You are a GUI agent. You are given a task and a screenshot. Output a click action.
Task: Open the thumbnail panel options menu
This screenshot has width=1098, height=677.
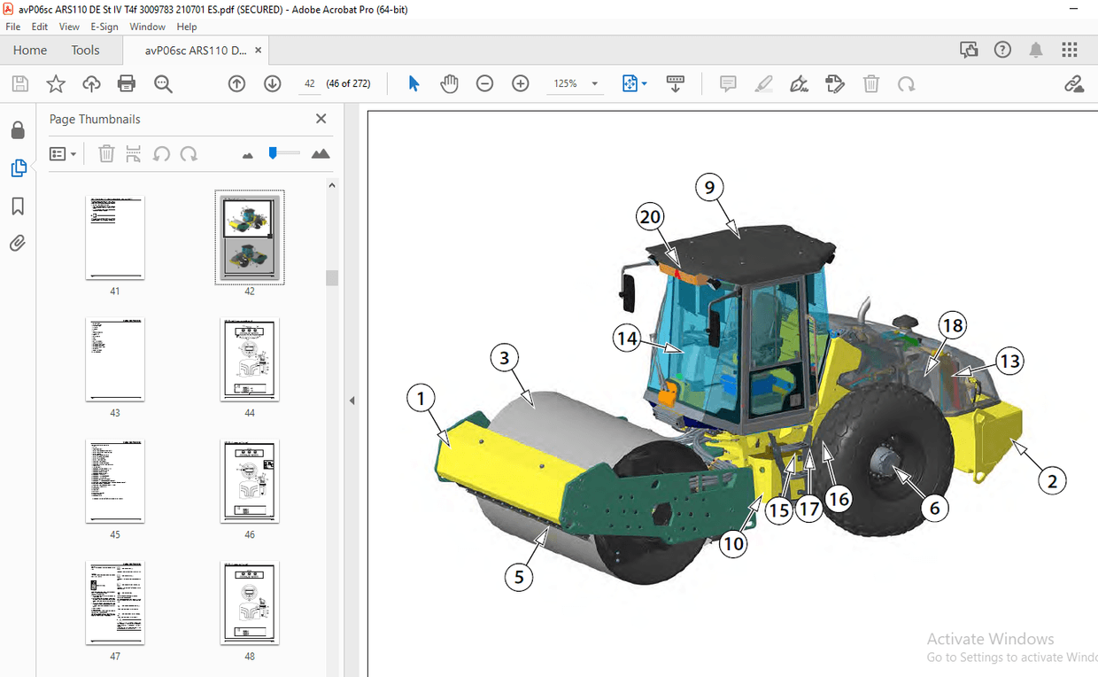(x=62, y=153)
